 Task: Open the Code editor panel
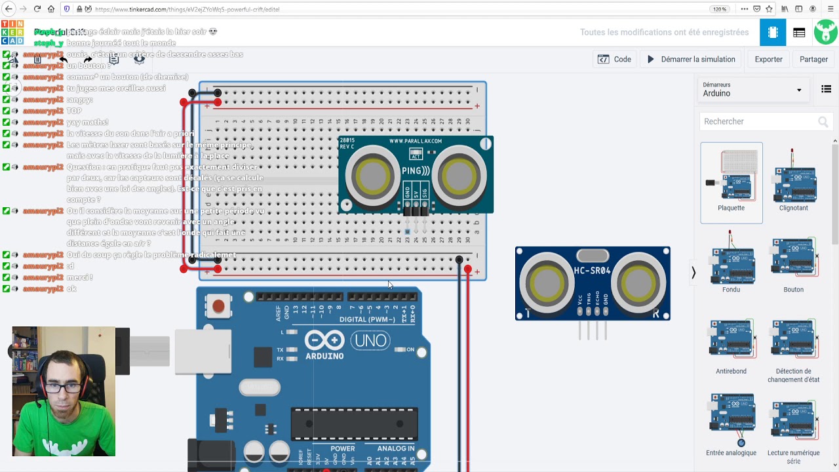(614, 59)
